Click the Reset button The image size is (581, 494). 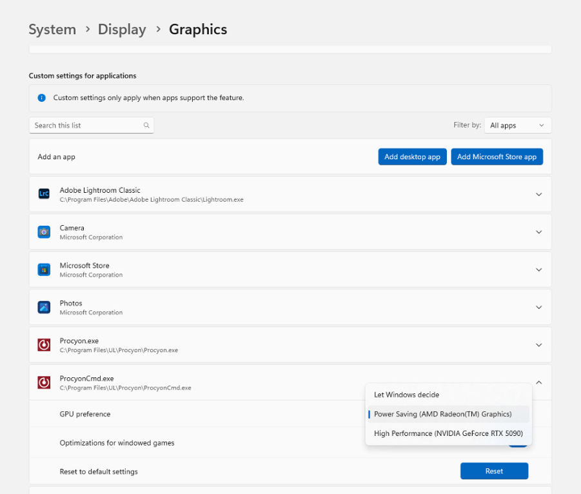pyautogui.click(x=494, y=471)
